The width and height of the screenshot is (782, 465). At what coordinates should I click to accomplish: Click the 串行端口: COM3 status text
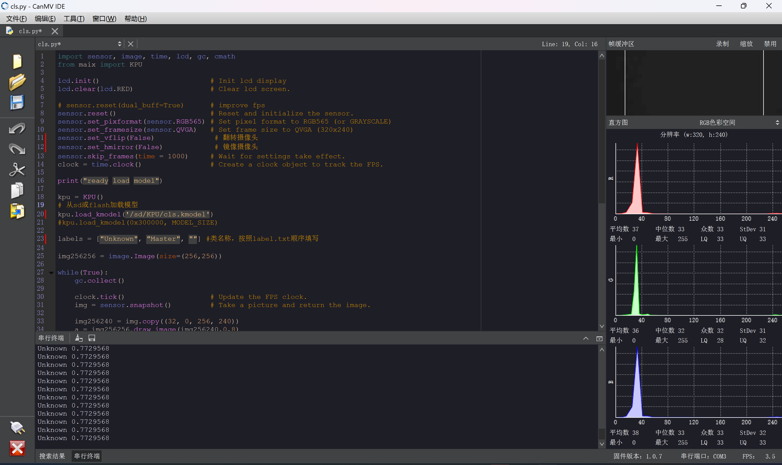coord(703,456)
